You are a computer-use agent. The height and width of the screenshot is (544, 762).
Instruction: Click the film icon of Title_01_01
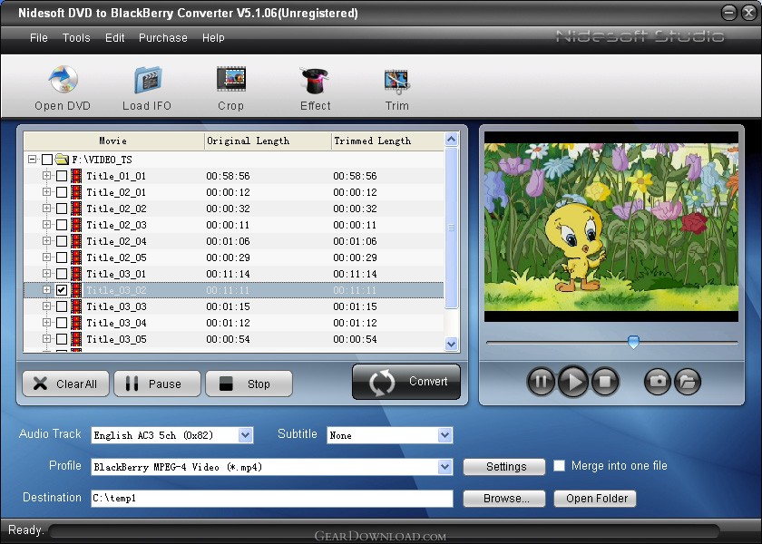point(76,176)
